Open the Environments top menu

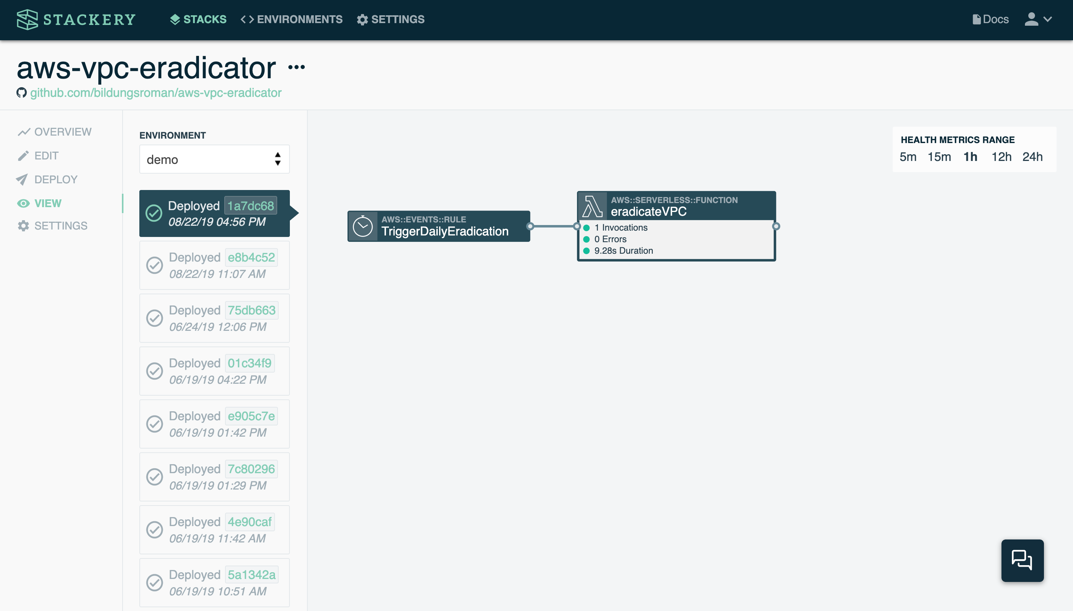(x=291, y=19)
